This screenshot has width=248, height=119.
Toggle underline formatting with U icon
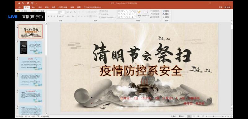click(54, 16)
